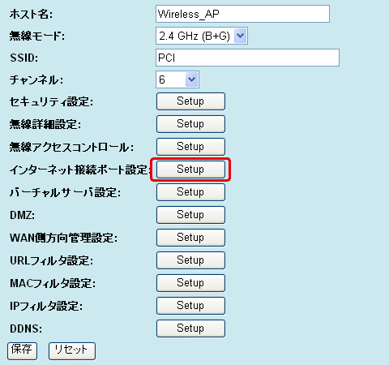The height and width of the screenshot is (365, 389).
Task: Click the DMZ Setup button
Action: (190, 215)
